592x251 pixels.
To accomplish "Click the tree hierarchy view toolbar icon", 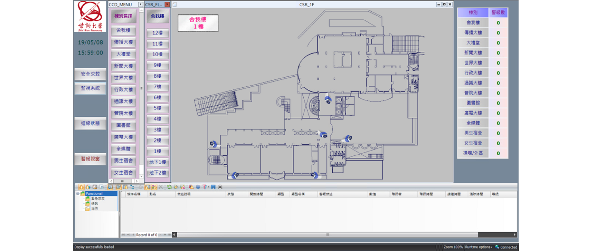I will coord(132,187).
